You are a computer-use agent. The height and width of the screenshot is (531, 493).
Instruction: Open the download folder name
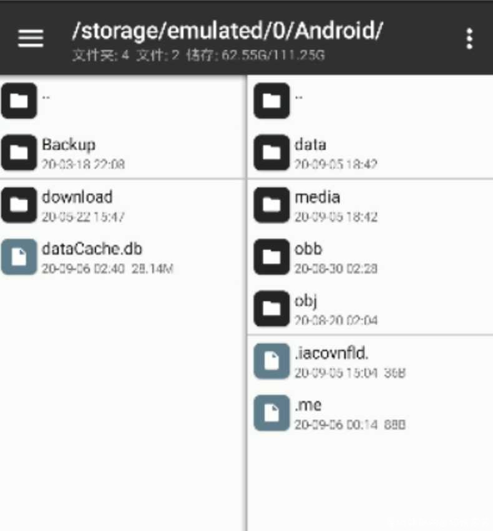pyautogui.click(x=77, y=197)
